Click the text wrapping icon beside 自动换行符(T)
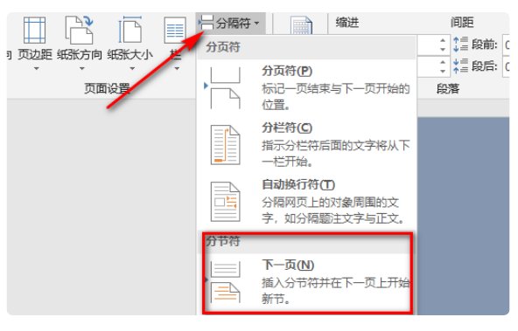The height and width of the screenshot is (331, 518). click(x=225, y=202)
